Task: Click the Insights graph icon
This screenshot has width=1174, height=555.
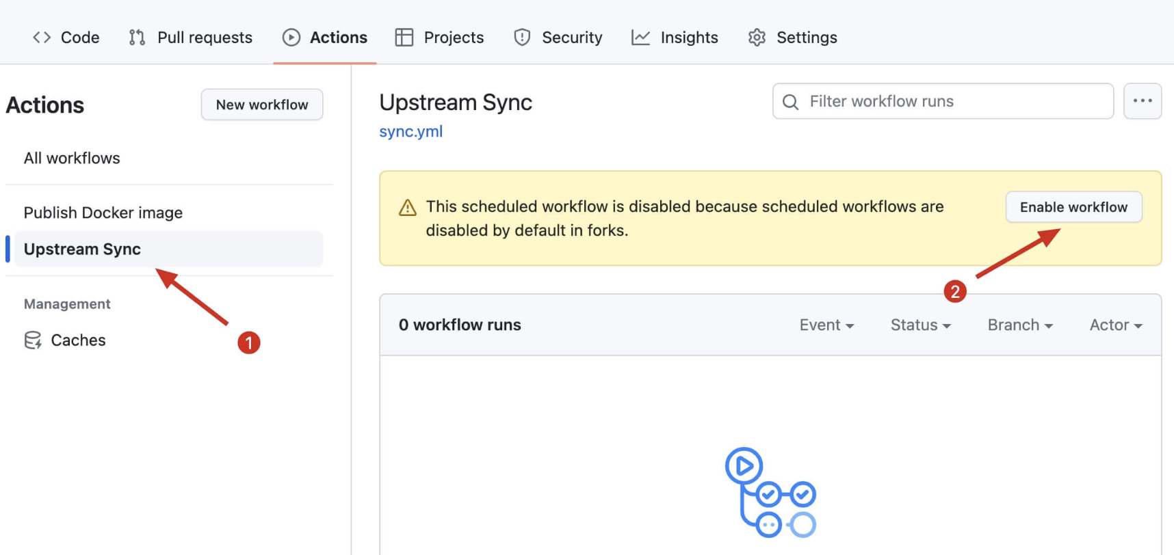Action: coord(641,38)
